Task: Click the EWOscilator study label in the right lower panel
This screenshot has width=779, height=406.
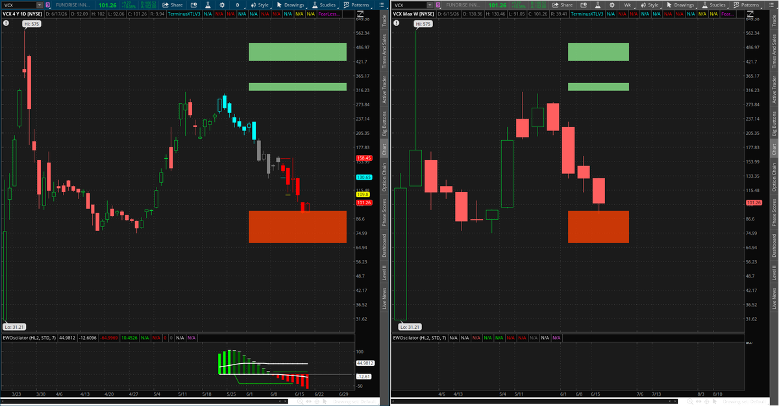Action: click(419, 338)
